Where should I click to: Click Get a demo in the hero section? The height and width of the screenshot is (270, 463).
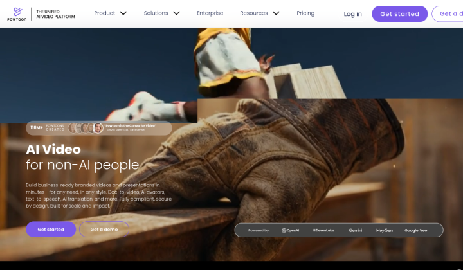point(104,230)
